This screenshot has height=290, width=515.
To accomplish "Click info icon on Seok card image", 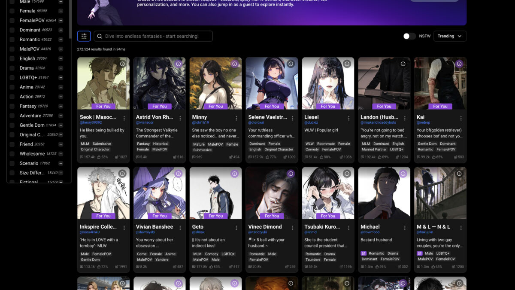I will (122, 64).
